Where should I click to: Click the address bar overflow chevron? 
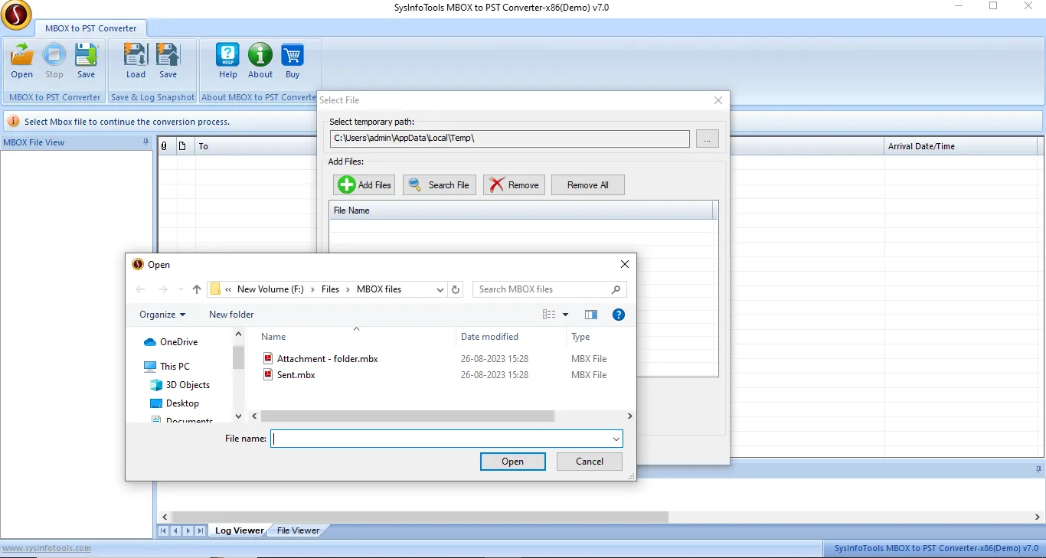[x=228, y=289]
